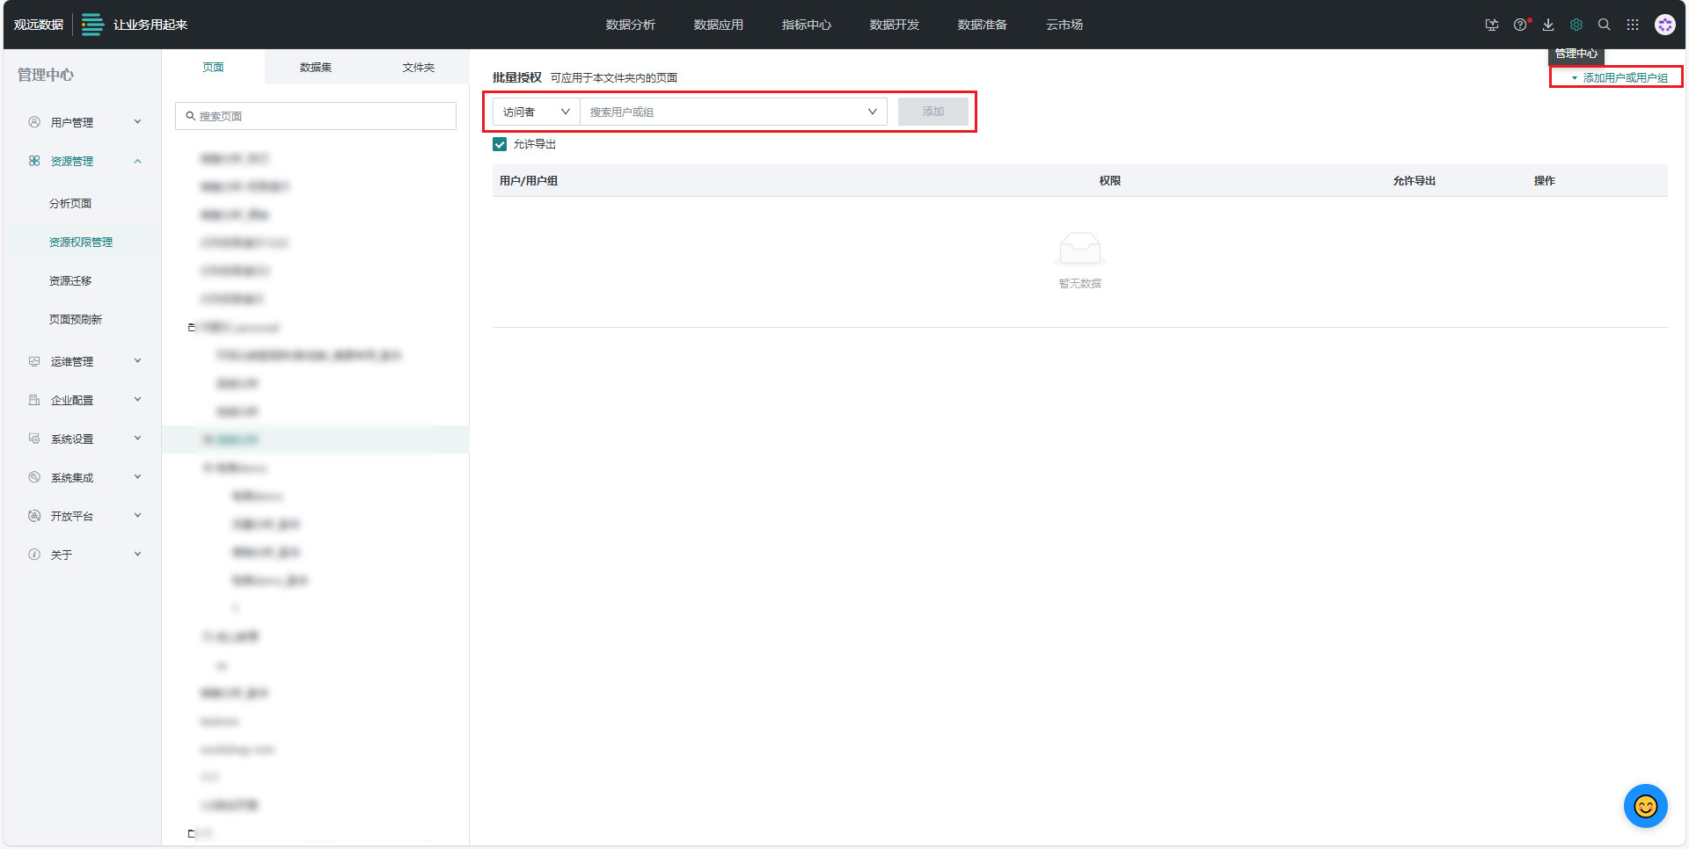Click the management center gear icon
Viewport: 1689px width, 849px height.
click(x=1576, y=25)
